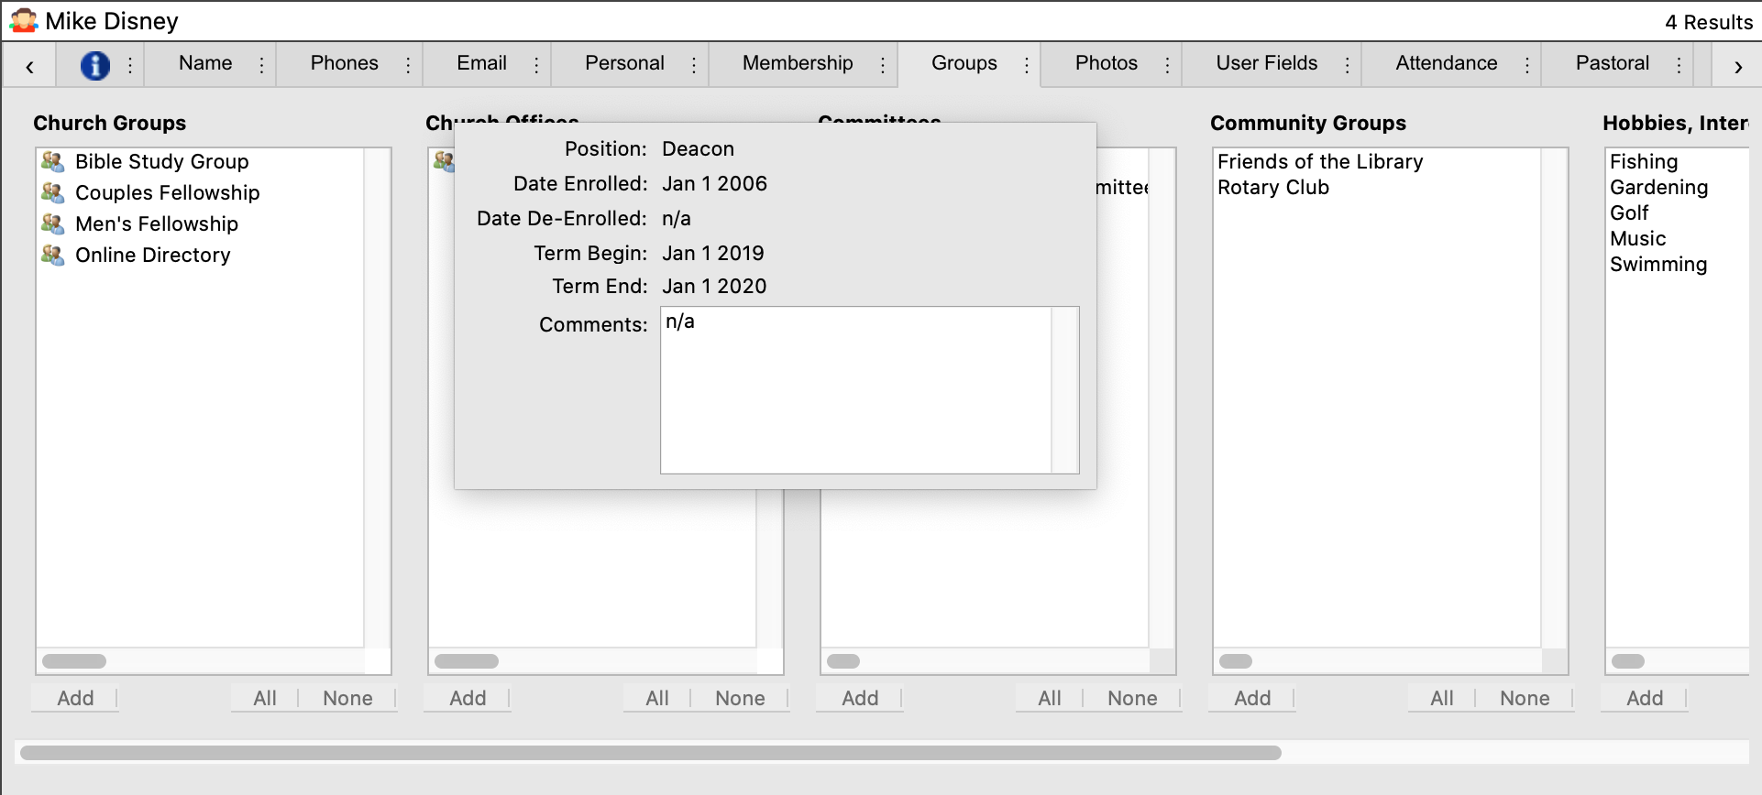
Task: Click Add under Church Groups
Action: 75,698
